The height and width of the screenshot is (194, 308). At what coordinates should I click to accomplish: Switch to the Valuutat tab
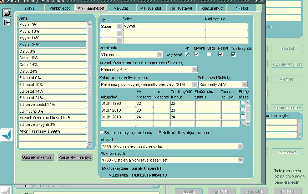[x=121, y=8]
